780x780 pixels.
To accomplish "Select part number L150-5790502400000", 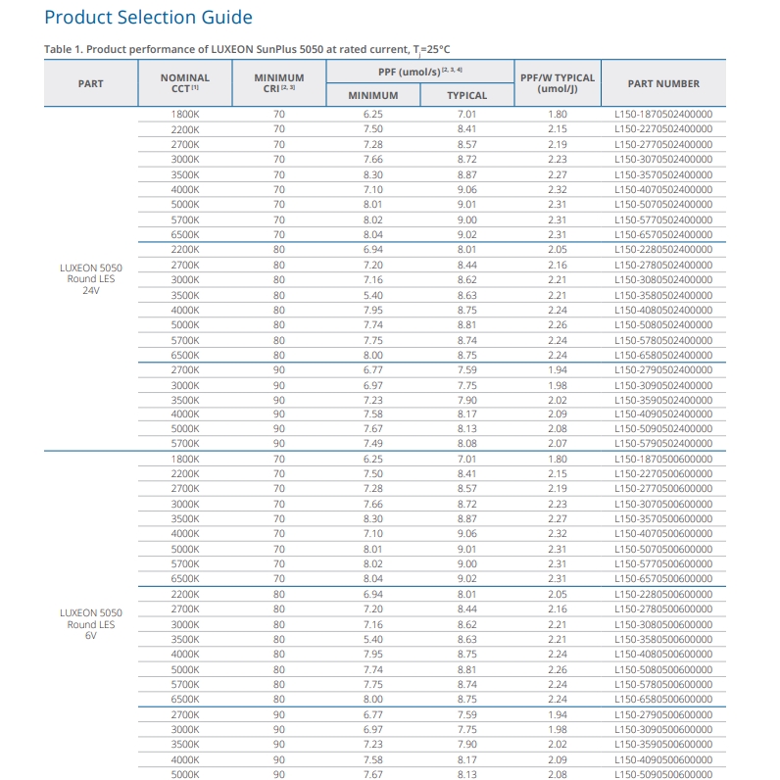I will [663, 443].
